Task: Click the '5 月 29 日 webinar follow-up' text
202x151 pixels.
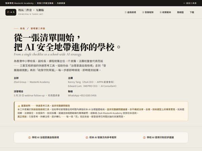Action: (29, 95)
